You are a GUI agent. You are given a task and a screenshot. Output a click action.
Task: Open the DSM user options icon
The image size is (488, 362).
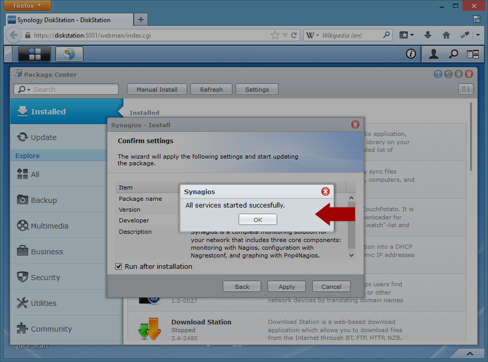pyautogui.click(x=433, y=54)
